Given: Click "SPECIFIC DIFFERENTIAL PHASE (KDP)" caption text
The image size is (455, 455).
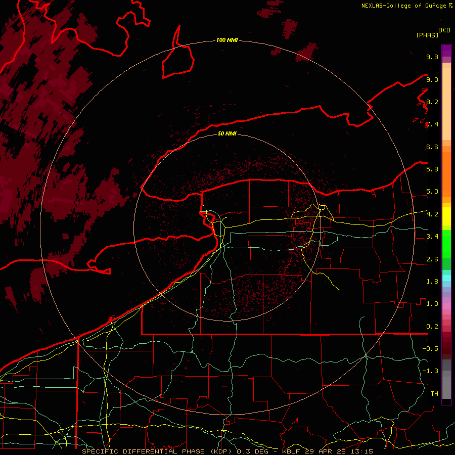Looking at the screenshot, I should coord(158,451).
